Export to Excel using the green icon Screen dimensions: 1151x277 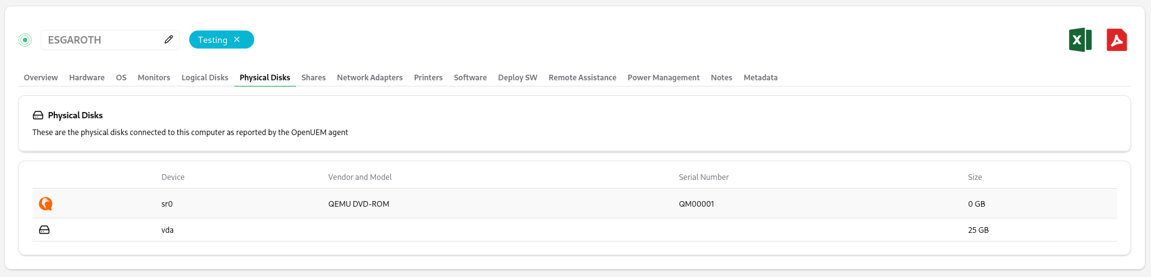click(x=1080, y=40)
